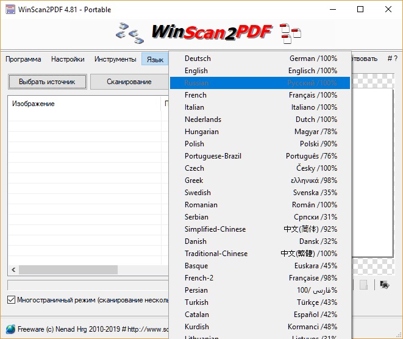Open the Инструменты menu
Screen dimensions: 403x339
tap(115, 59)
